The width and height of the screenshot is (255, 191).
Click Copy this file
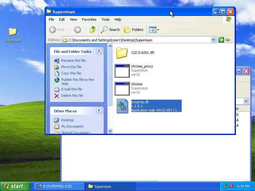(71, 73)
